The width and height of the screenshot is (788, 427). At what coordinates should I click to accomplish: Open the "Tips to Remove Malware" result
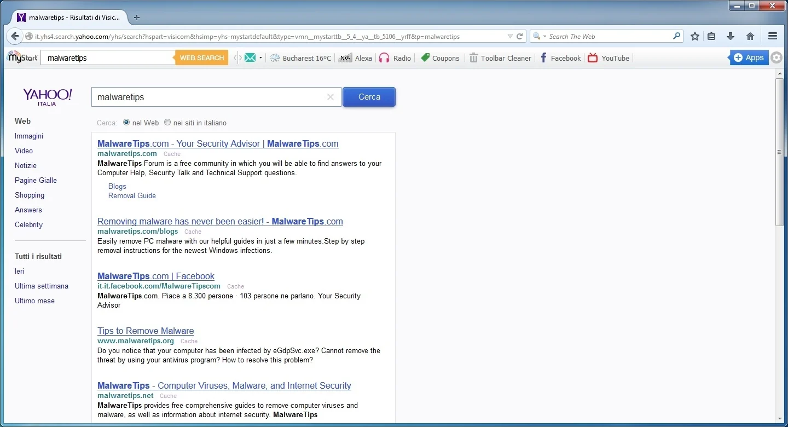(x=146, y=331)
